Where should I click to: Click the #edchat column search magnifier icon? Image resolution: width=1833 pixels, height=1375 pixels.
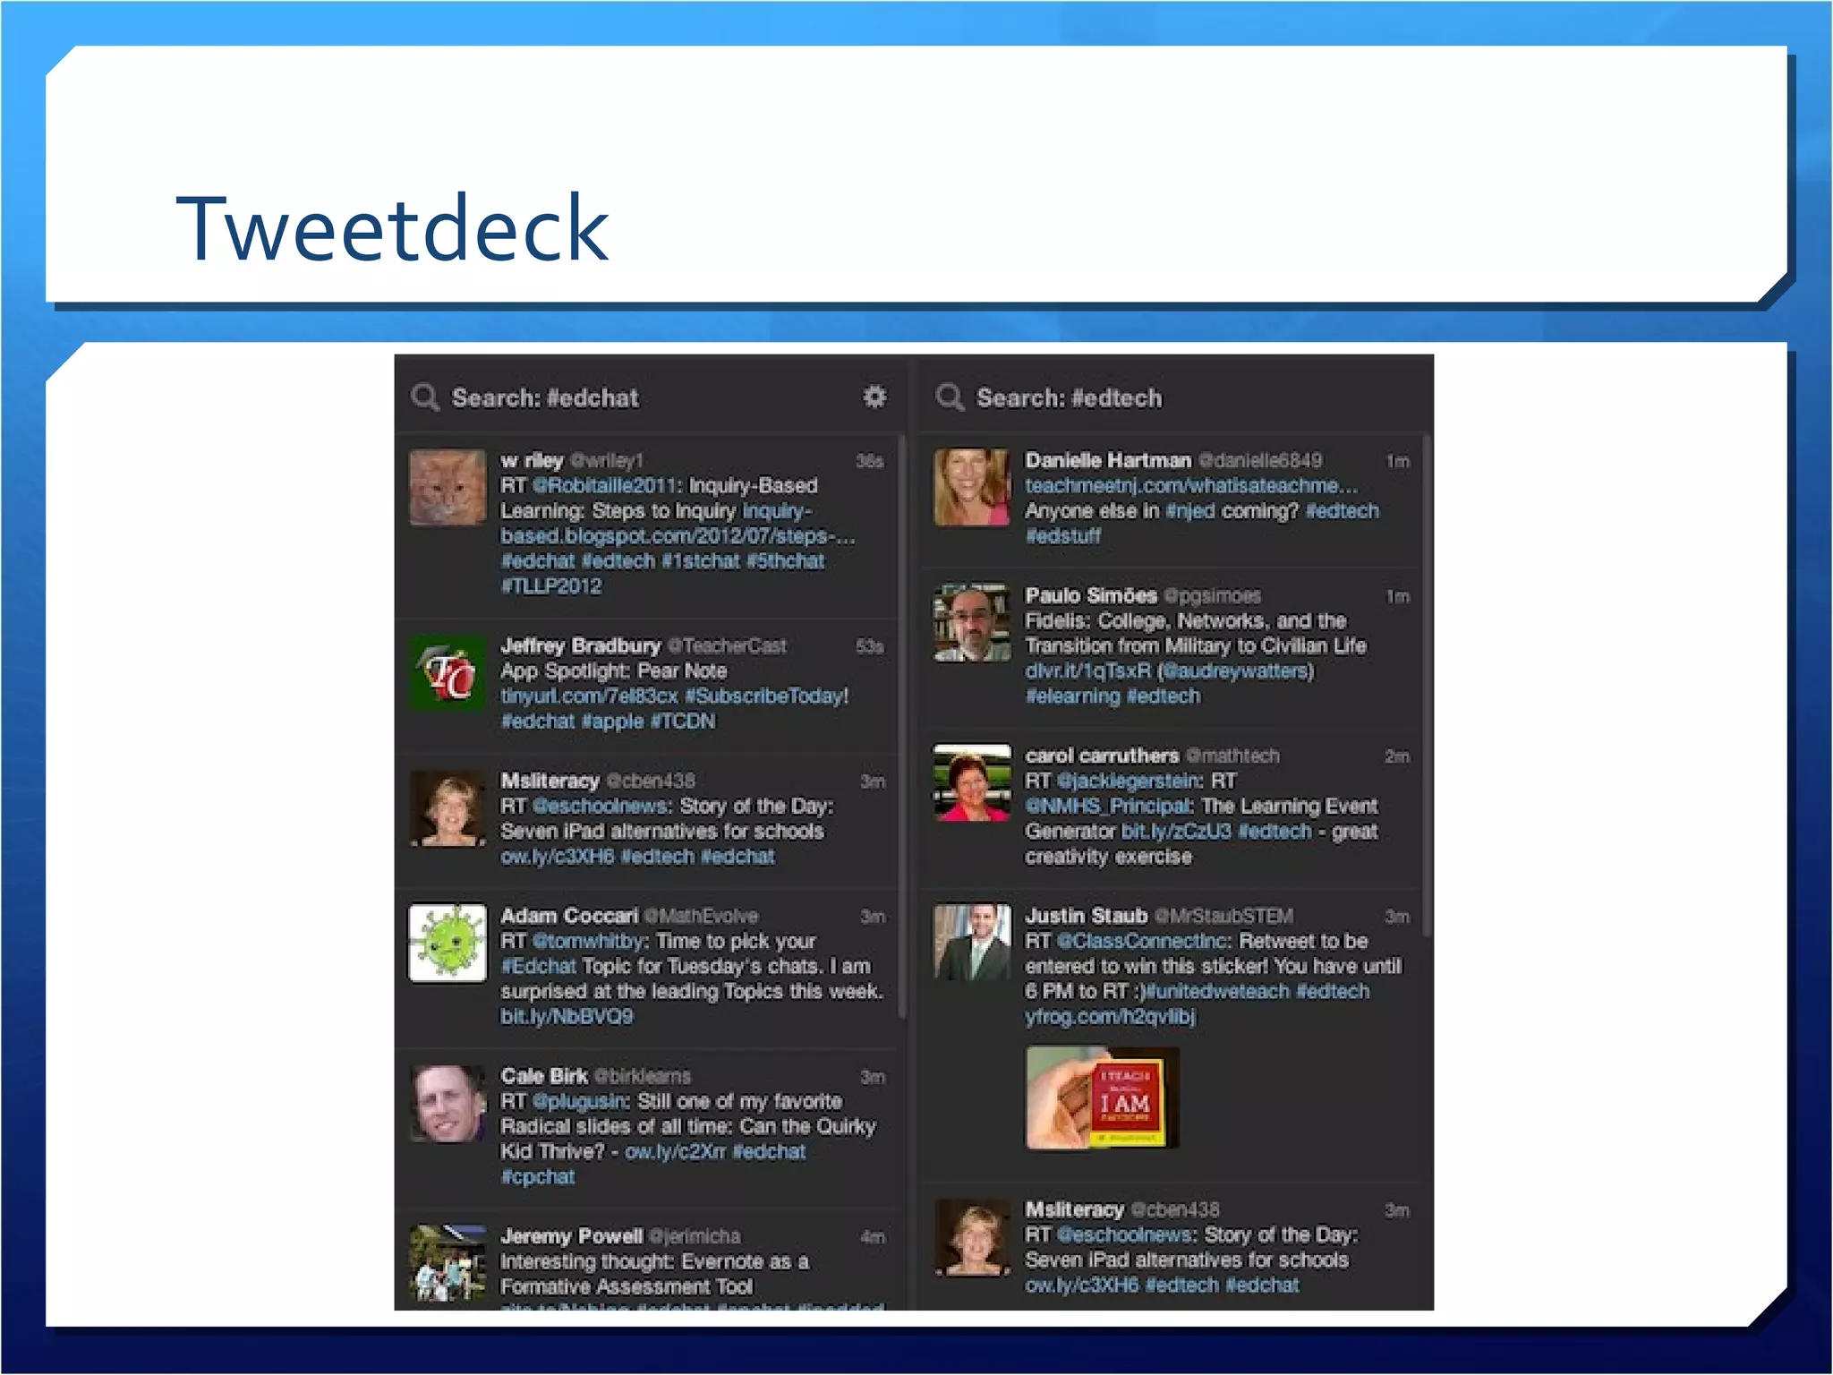(x=425, y=397)
